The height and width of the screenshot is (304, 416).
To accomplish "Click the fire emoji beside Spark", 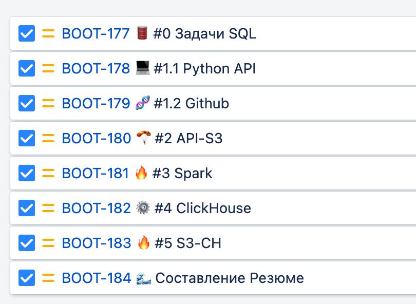I will (141, 173).
